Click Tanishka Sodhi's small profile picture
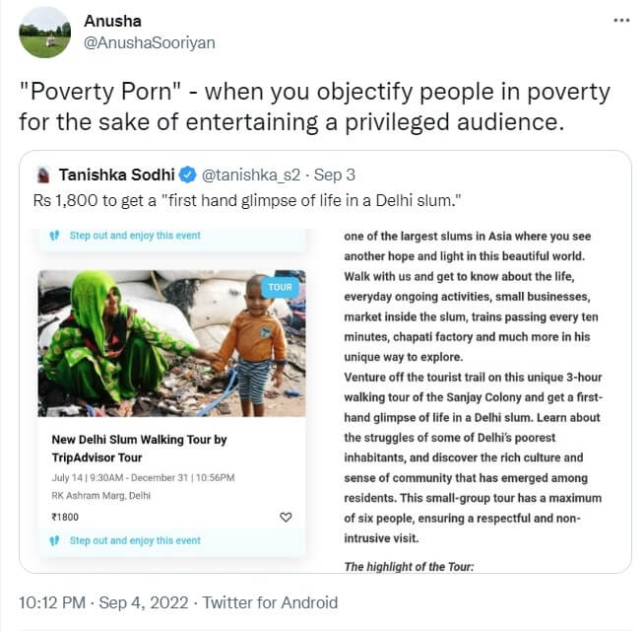The image size is (644, 632). coord(42,176)
